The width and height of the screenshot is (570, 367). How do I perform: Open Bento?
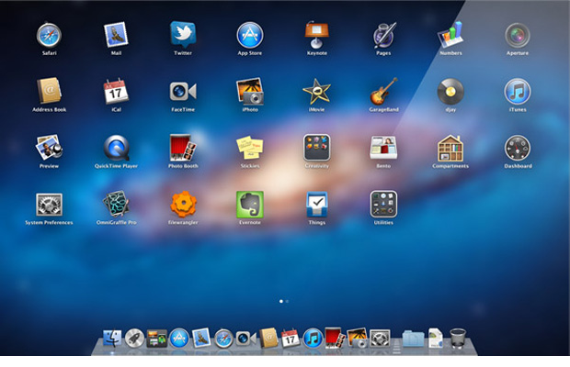[383, 148]
